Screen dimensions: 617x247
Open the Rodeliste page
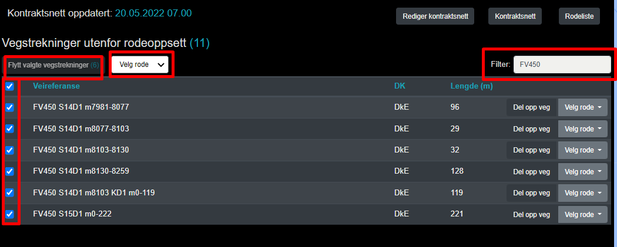(579, 16)
